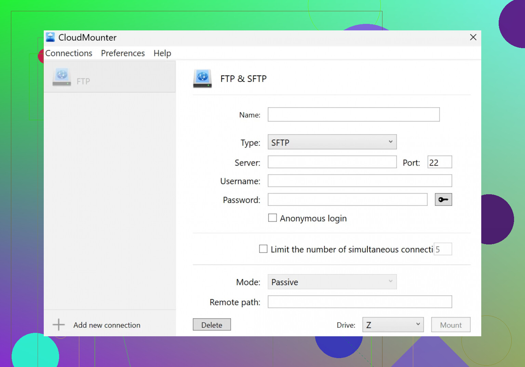
Task: Click into the Server address field
Action: tap(332, 162)
